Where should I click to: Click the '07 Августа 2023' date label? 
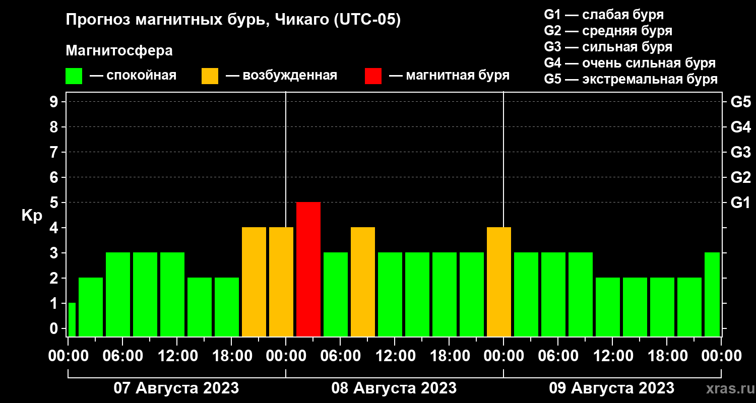pyautogui.click(x=176, y=388)
